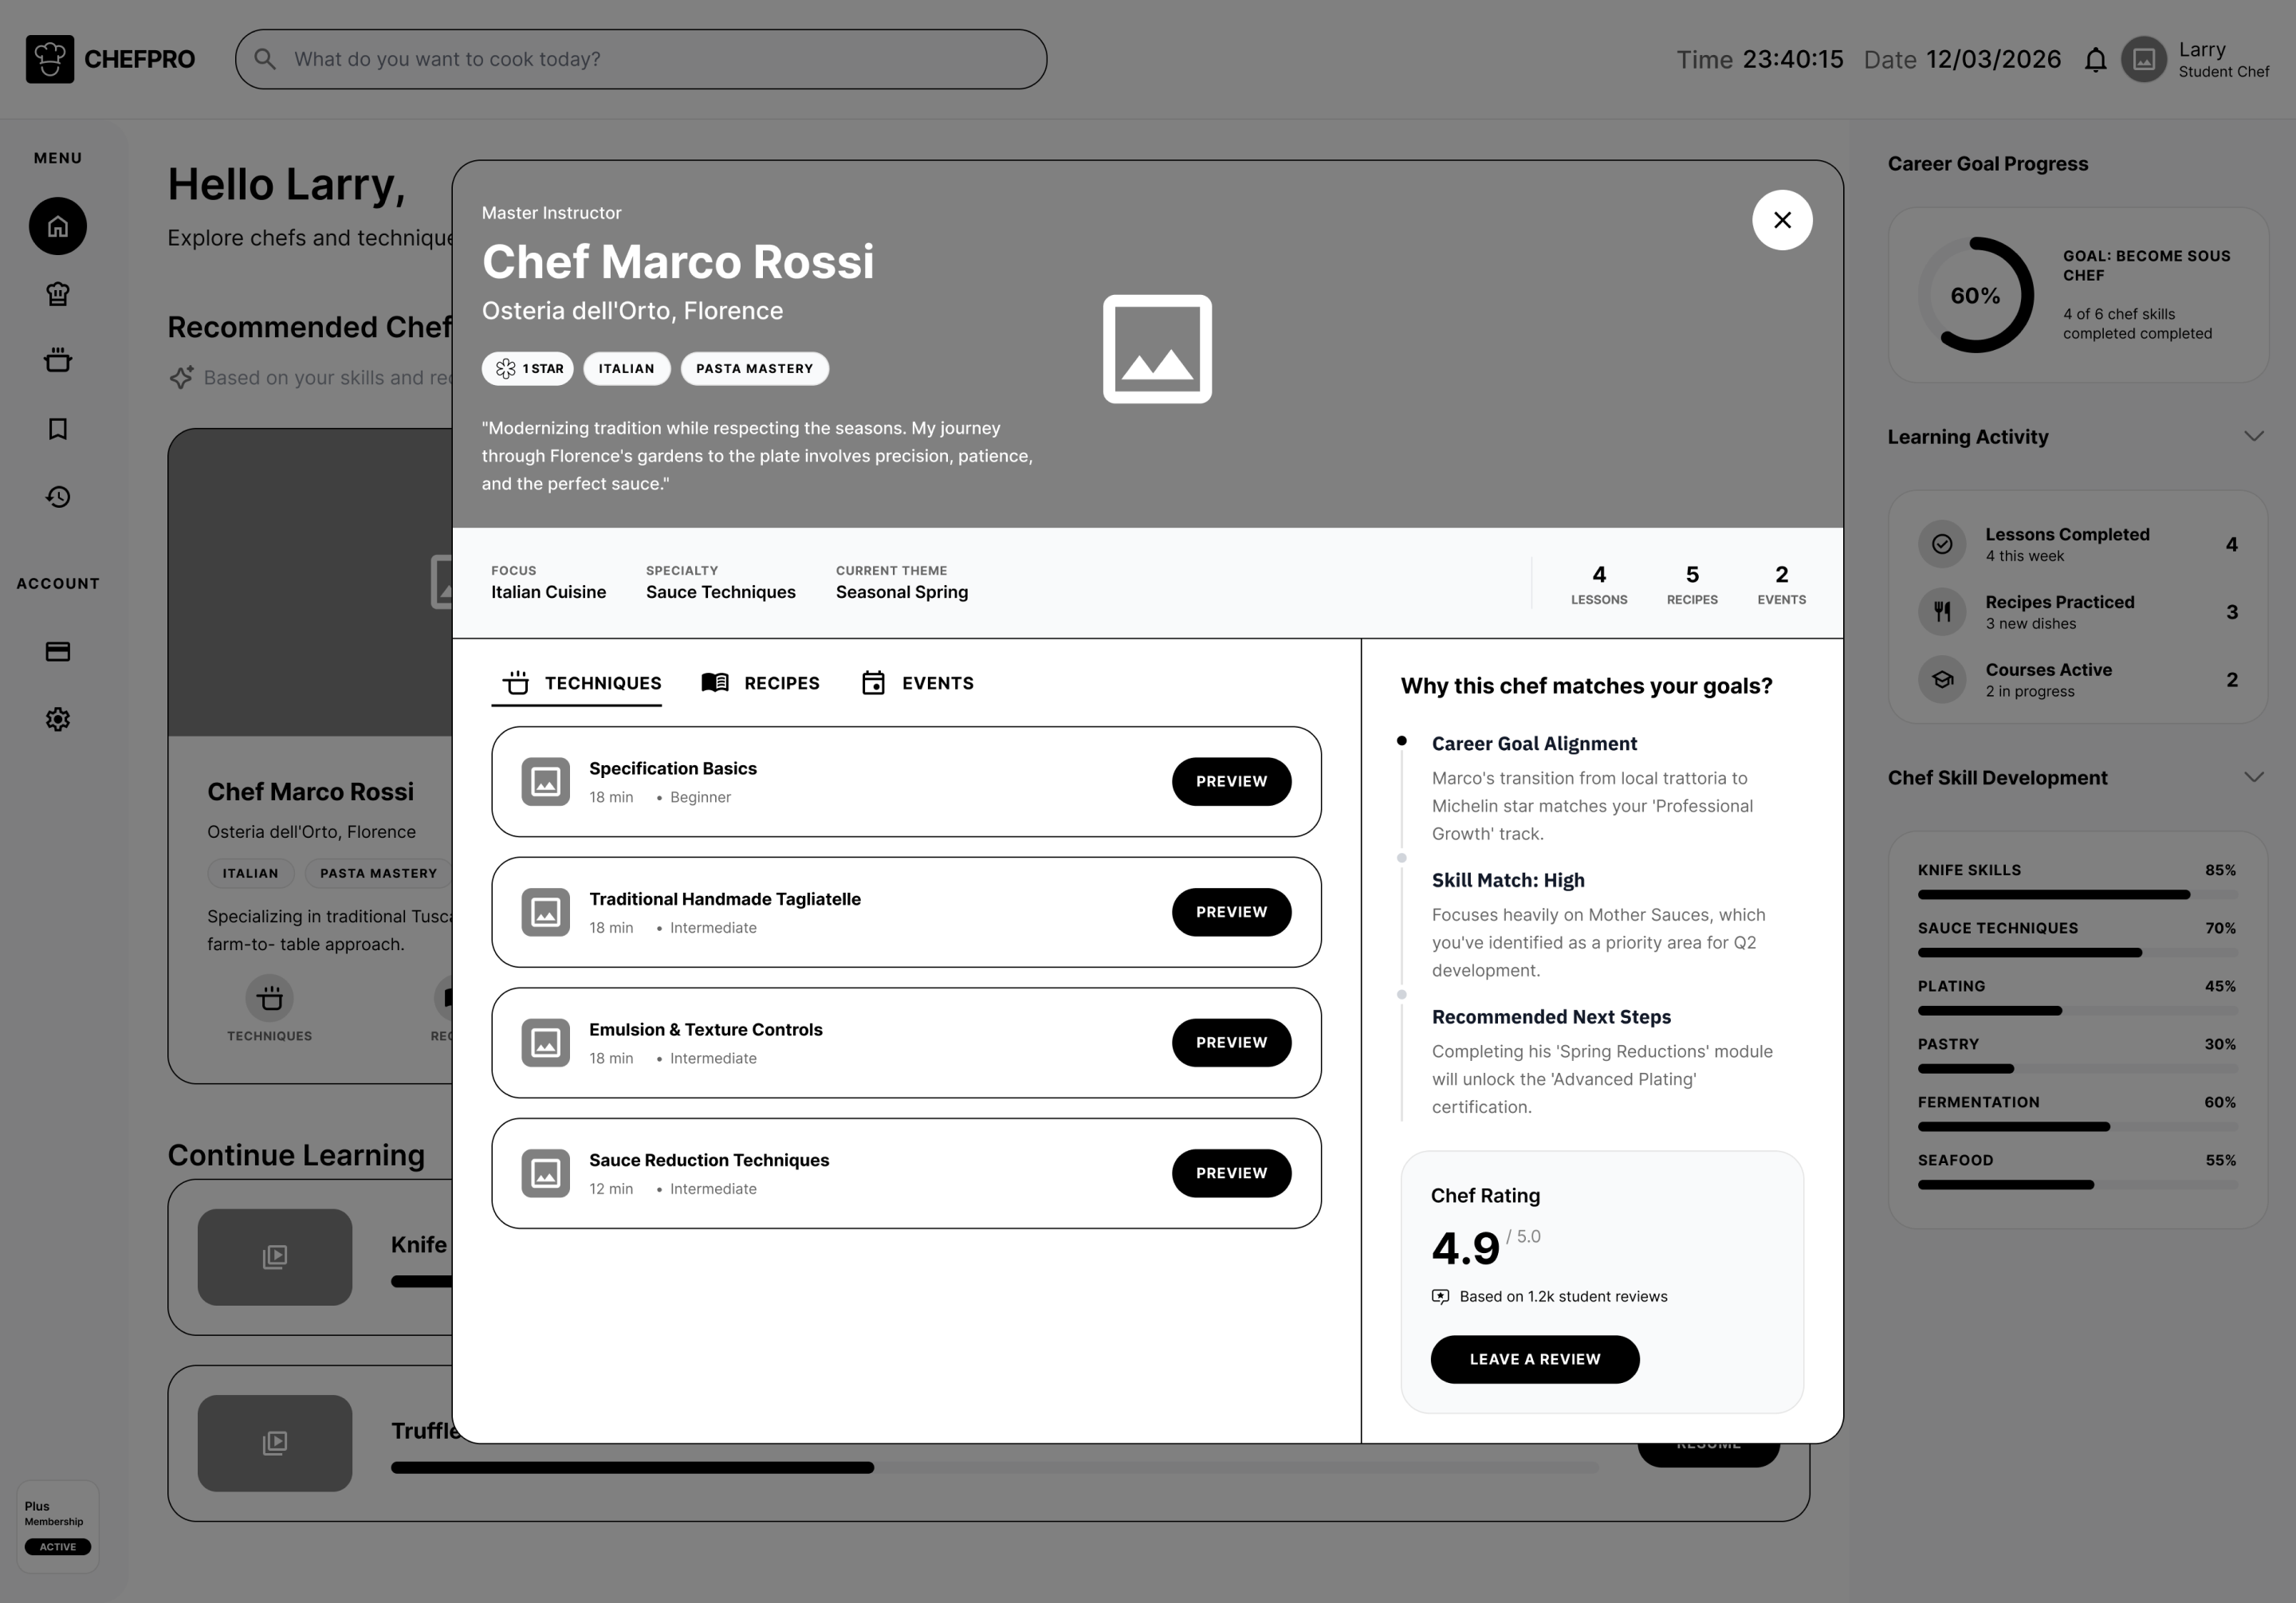Select the Italian tag in dialog
Viewport: 2296px width, 1603px height.
[626, 368]
